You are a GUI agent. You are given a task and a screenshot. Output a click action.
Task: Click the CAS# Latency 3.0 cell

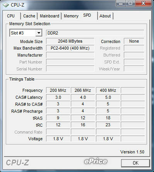pos(58,97)
